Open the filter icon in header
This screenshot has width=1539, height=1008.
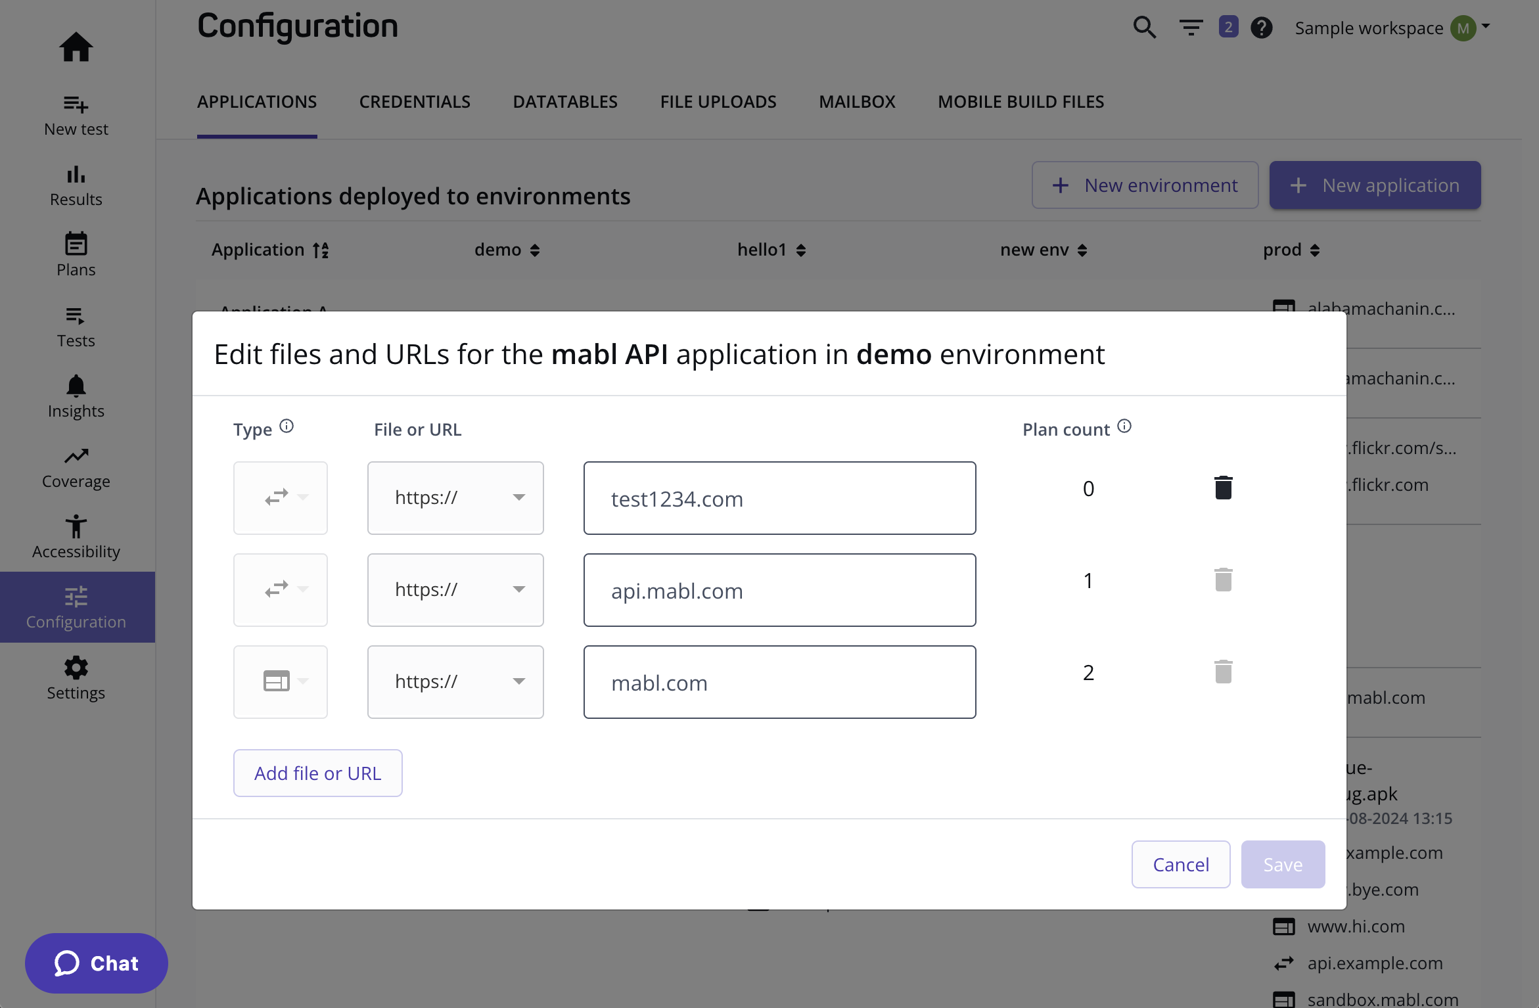click(x=1191, y=28)
